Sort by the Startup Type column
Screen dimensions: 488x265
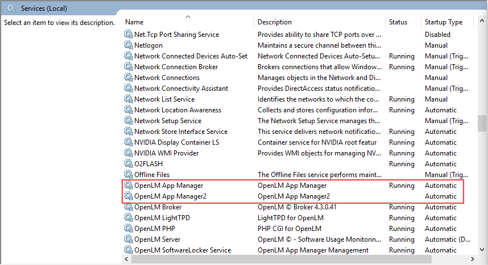[x=444, y=23]
